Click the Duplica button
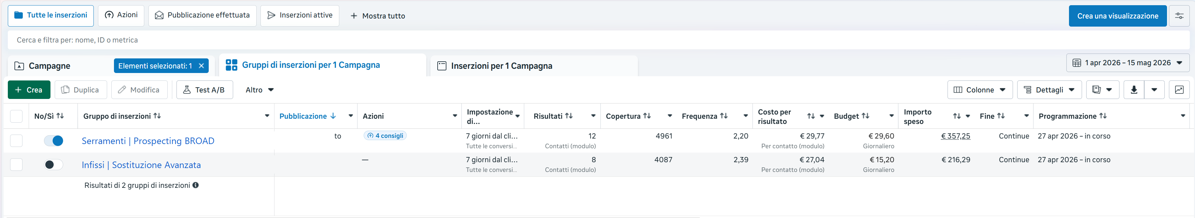 [81, 90]
